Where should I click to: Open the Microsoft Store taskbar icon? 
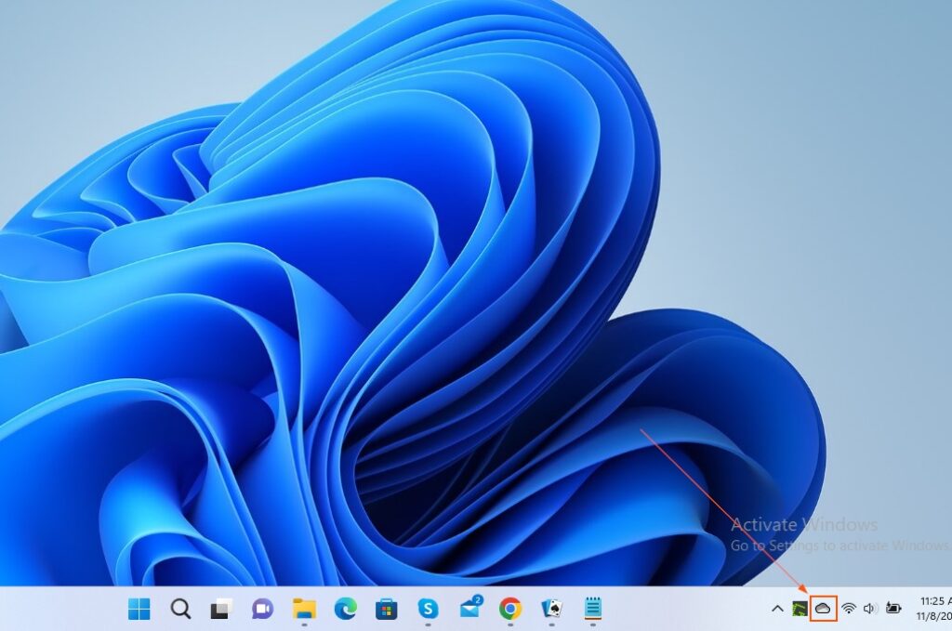pos(386,609)
